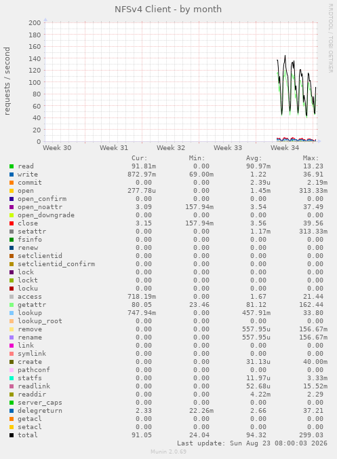The height and width of the screenshot is (459, 337).
Task: Click the Munin 2.0.69 footer text
Action: tap(168, 452)
